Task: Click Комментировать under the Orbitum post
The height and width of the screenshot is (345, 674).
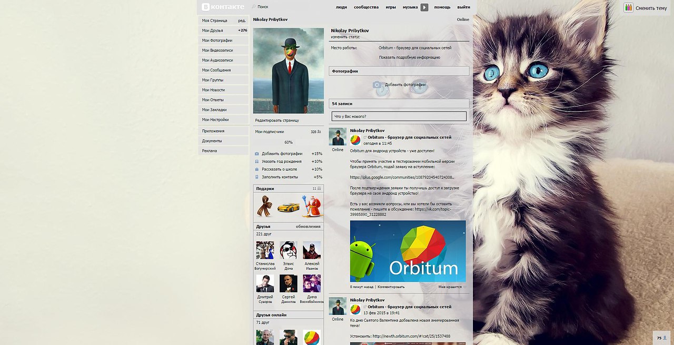Action: click(391, 287)
